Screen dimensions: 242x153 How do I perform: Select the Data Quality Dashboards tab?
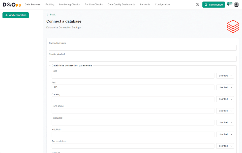click(122, 5)
